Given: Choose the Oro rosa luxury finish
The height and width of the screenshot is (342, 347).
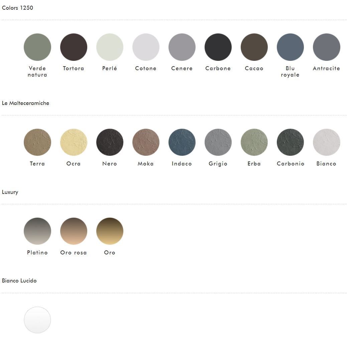Looking at the screenshot, I should [x=74, y=231].
